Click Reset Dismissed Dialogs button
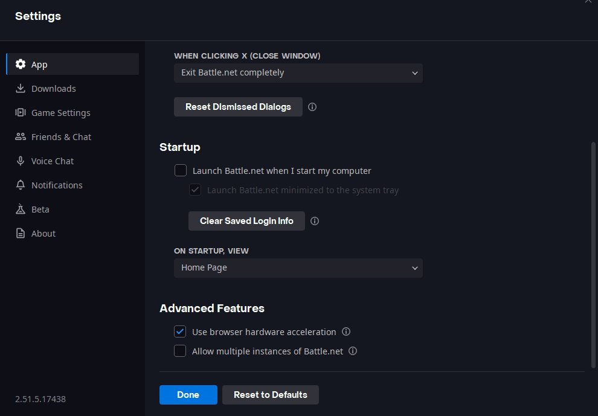The height and width of the screenshot is (416, 598). [239, 107]
